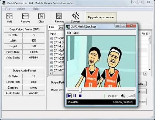
Task: Click the Channels value stereo
Action: (x=34, y=87)
